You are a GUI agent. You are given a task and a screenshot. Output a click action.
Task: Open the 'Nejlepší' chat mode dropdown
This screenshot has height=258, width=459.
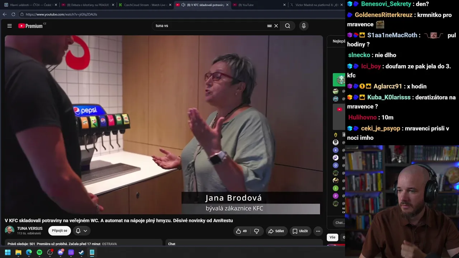click(x=339, y=41)
